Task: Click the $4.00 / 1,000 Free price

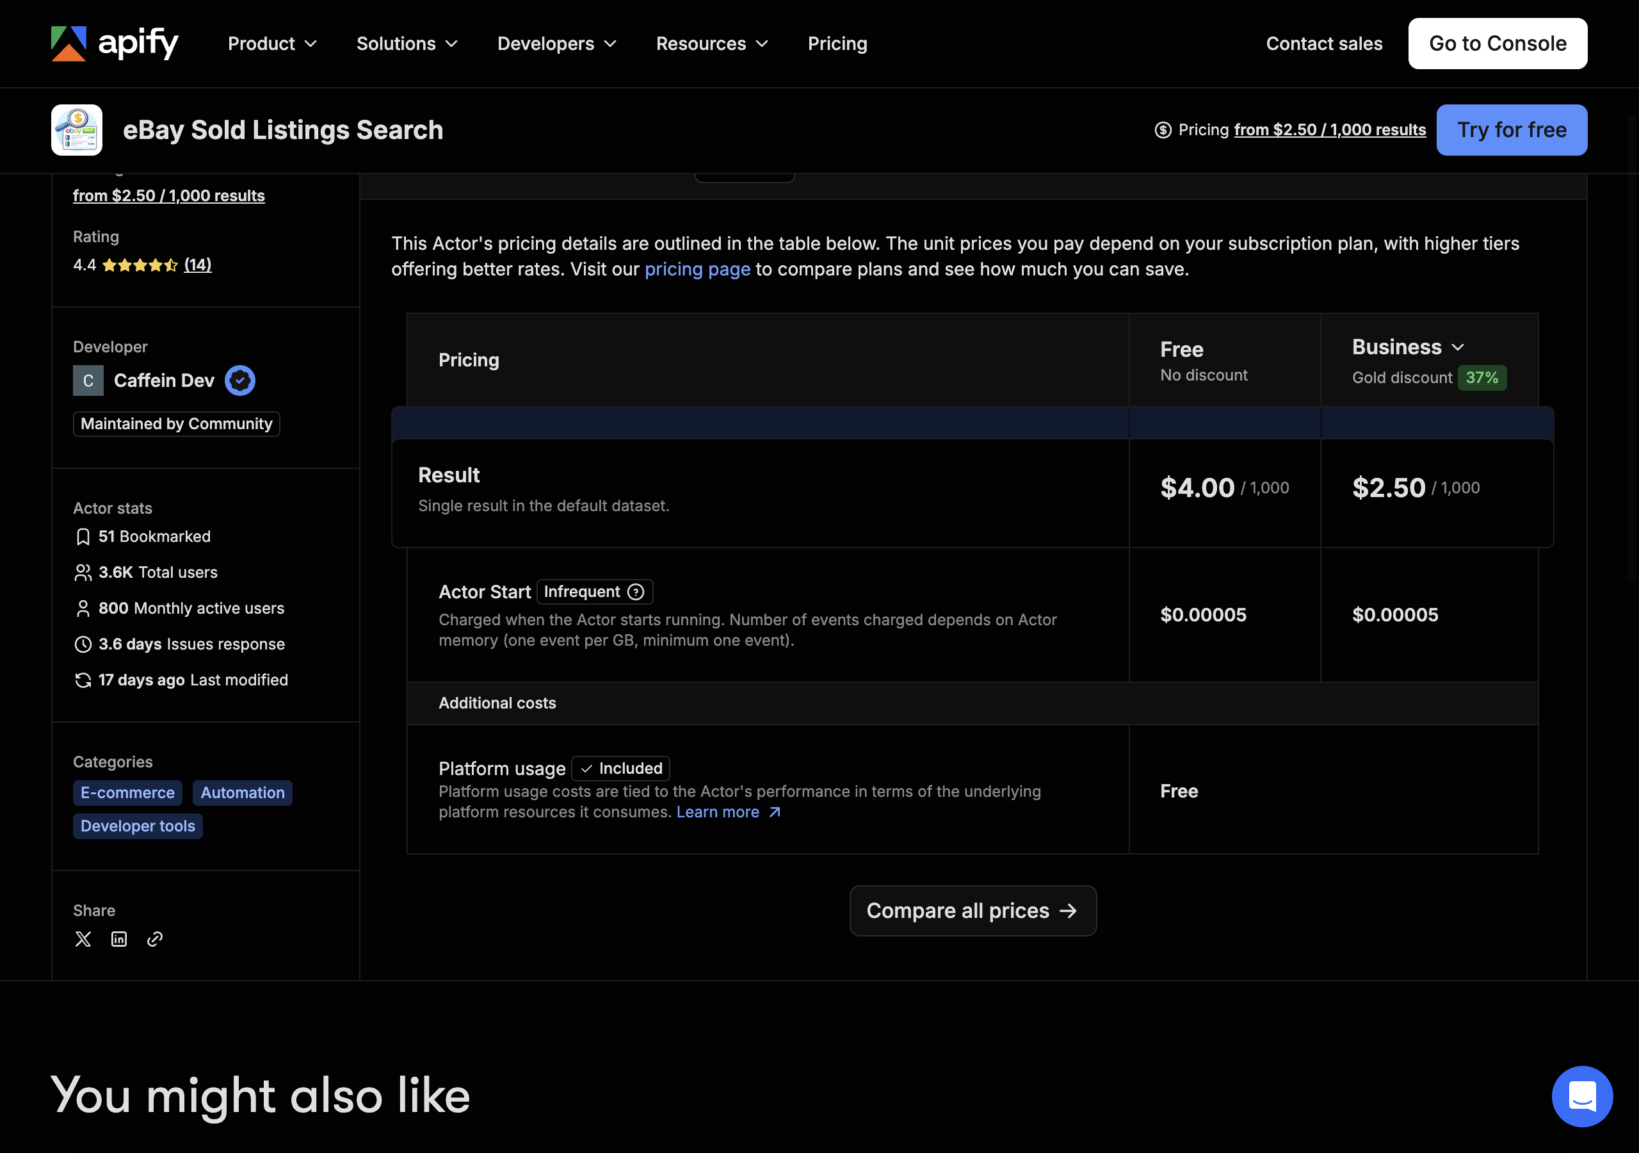Action: (x=1223, y=488)
